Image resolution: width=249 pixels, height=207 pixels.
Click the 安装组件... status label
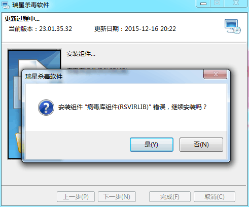[x=81, y=54]
